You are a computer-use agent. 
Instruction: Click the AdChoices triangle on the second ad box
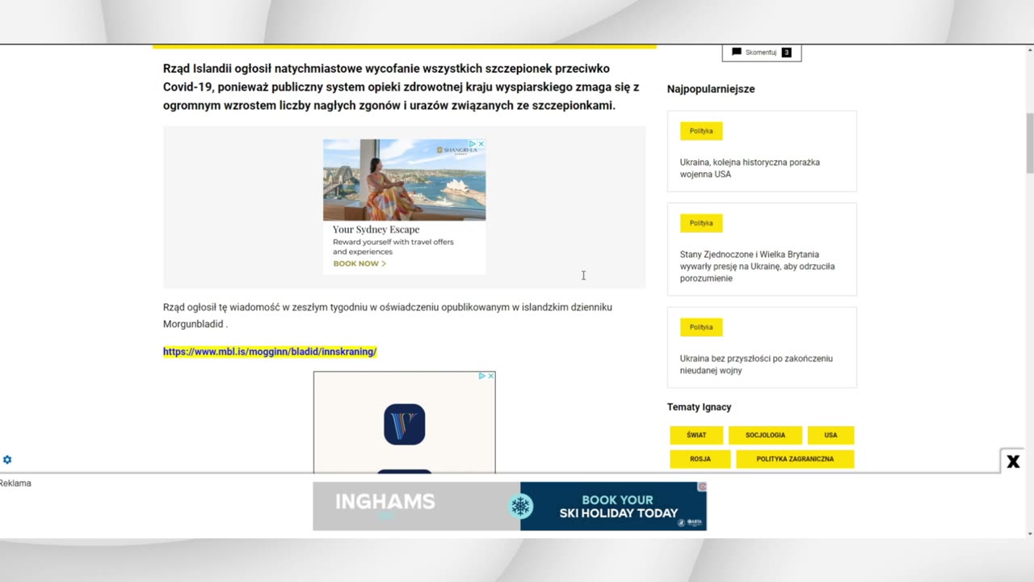482,376
